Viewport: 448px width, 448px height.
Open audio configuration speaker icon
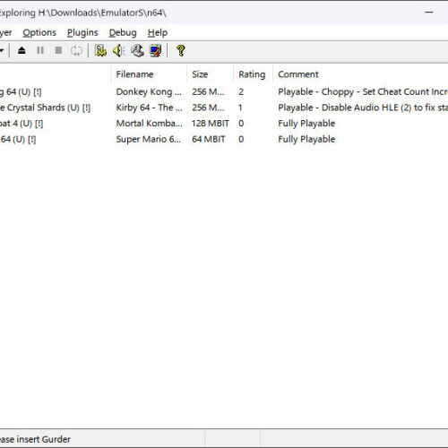click(x=119, y=50)
